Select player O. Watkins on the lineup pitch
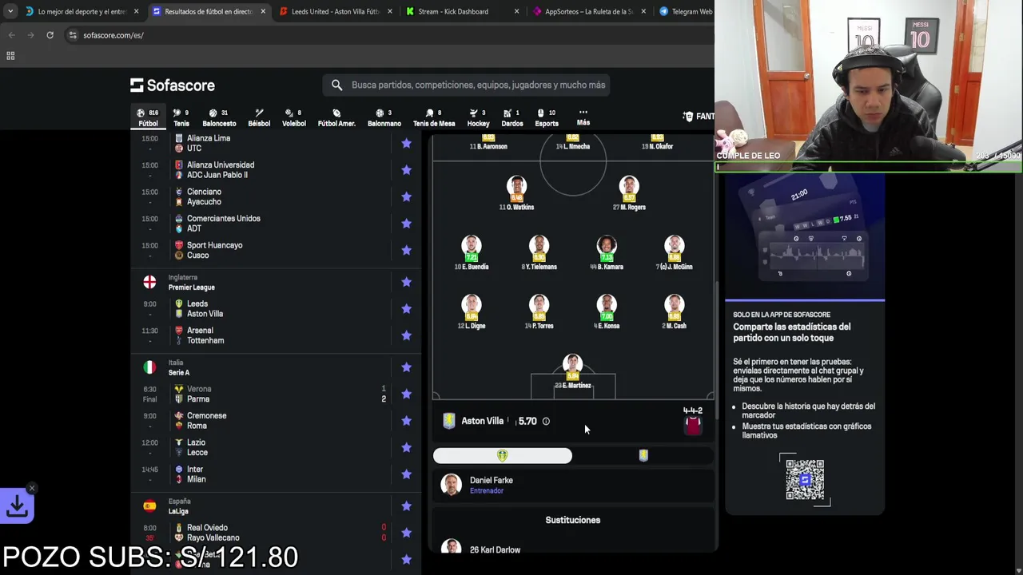The height and width of the screenshot is (575, 1023). pos(516,193)
